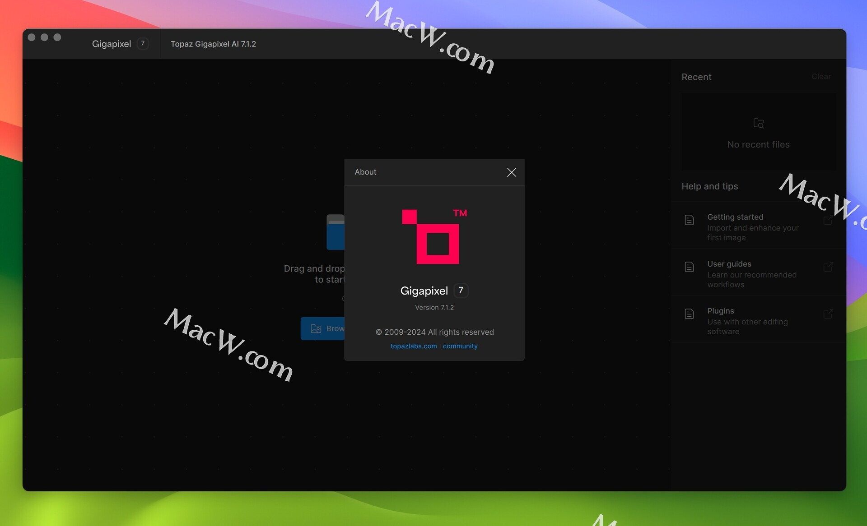
Task: Open the topazlabs.com link
Action: pos(414,346)
